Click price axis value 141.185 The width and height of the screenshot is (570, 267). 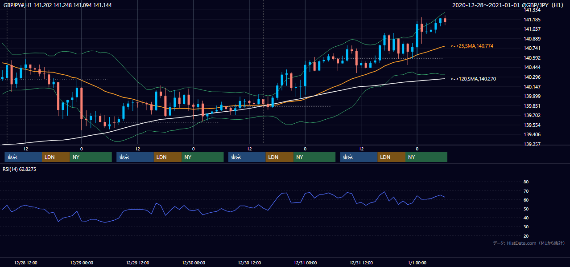(x=533, y=20)
